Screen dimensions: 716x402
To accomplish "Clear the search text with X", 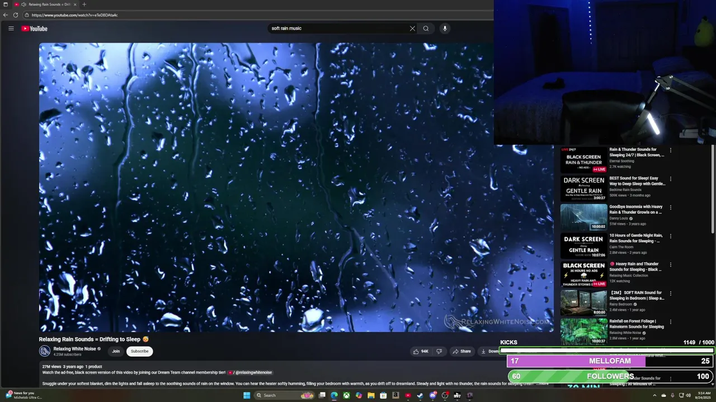I will [x=412, y=28].
